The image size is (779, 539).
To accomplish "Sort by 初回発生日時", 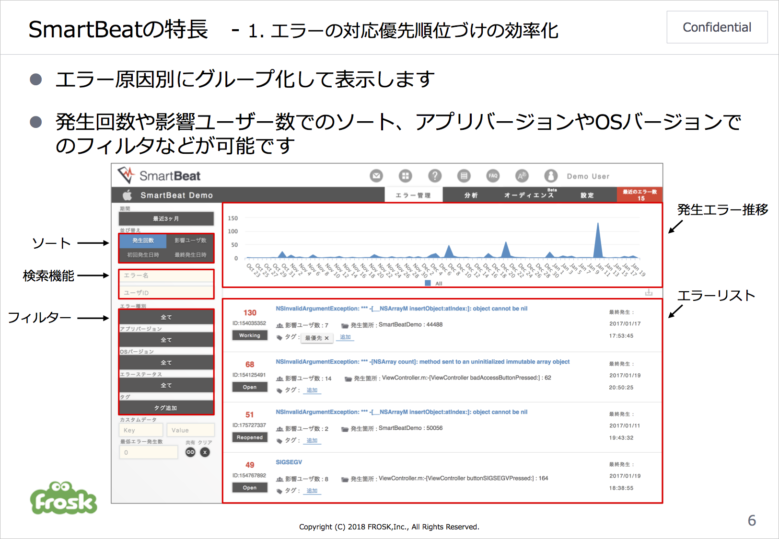I will tap(143, 255).
